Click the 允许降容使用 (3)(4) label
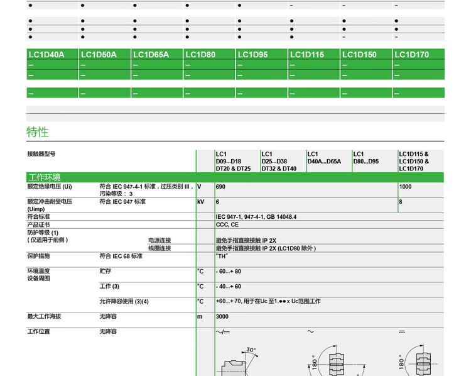Image resolution: width=471 pixels, height=376 pixels. pos(124,301)
